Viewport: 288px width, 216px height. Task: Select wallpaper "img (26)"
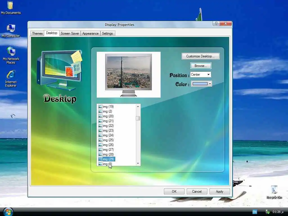click(108, 145)
